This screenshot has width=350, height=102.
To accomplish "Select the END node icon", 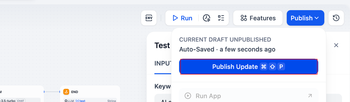I will (66, 92).
